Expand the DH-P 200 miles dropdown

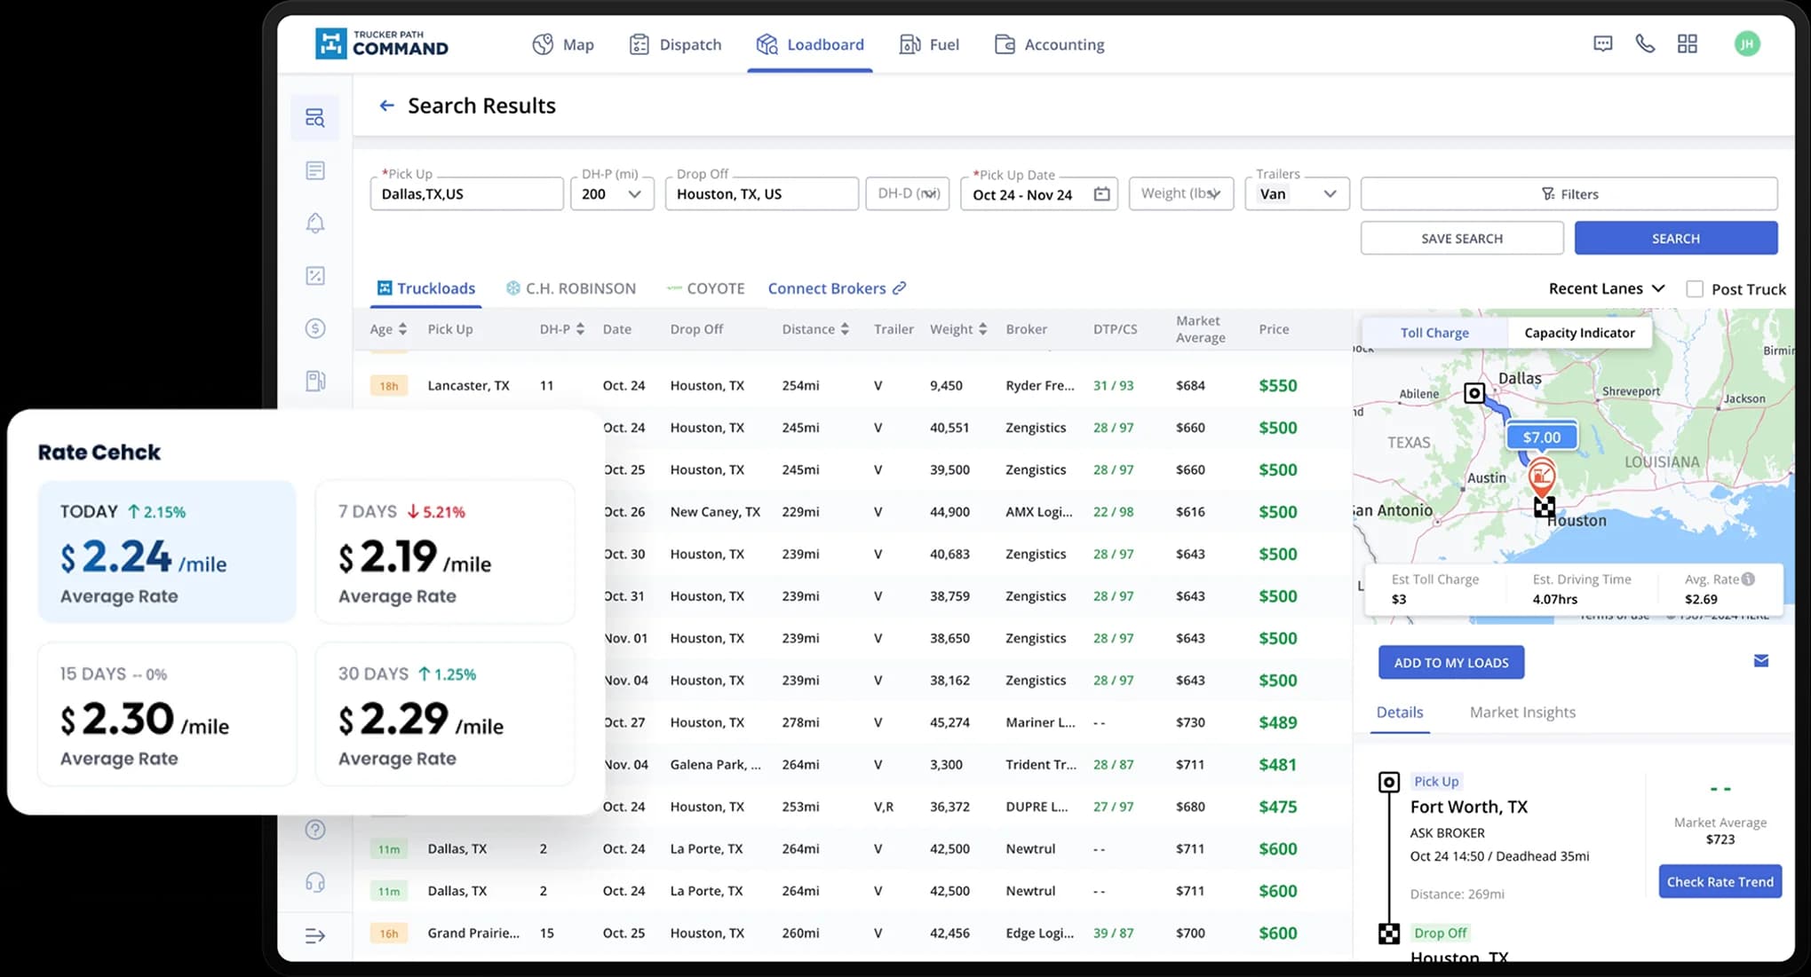612,194
